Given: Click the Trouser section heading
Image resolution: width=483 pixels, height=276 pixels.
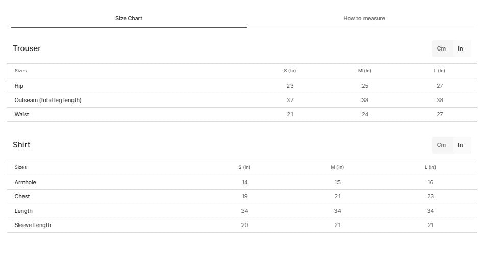Looking at the screenshot, I should pyautogui.click(x=27, y=48).
